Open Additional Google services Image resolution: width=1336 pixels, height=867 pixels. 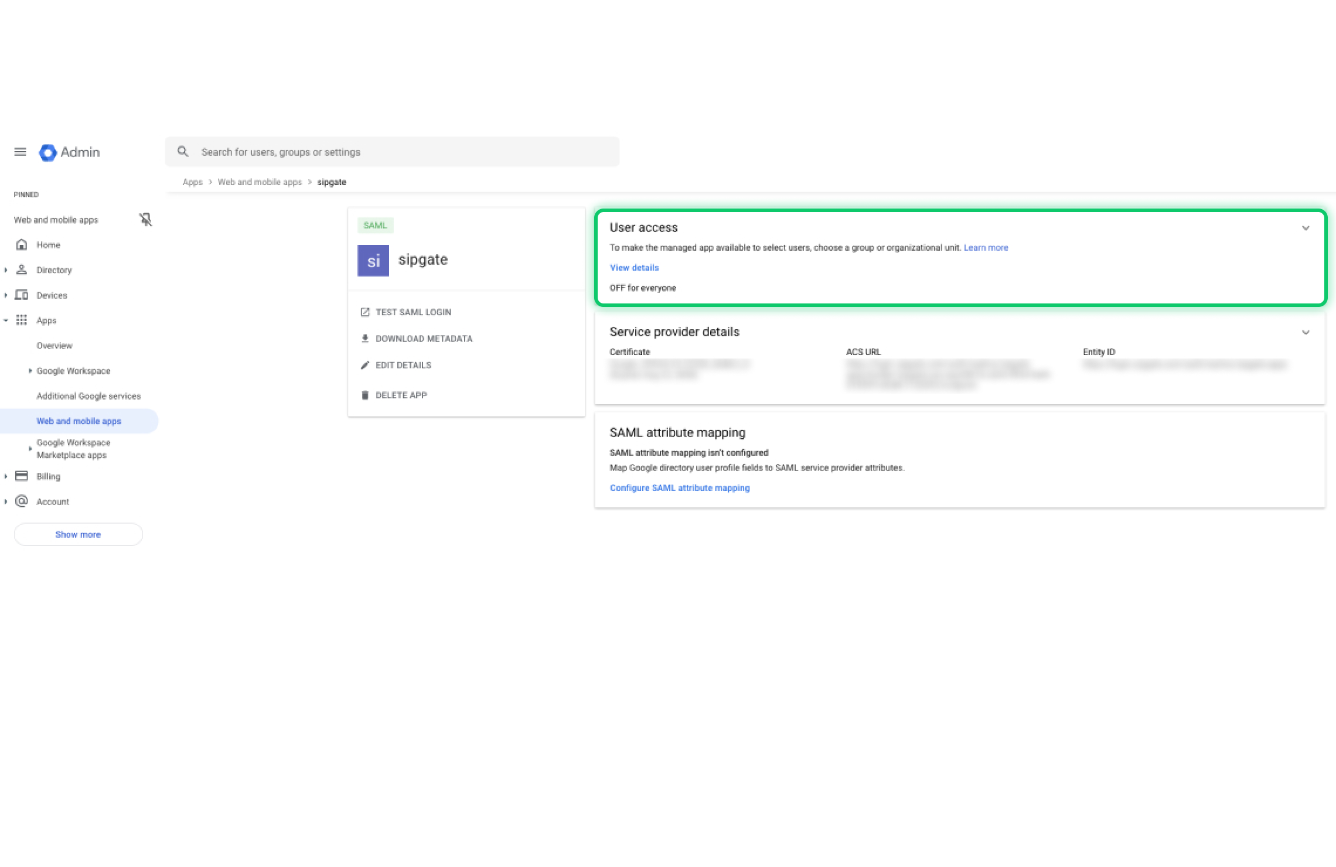(x=88, y=396)
